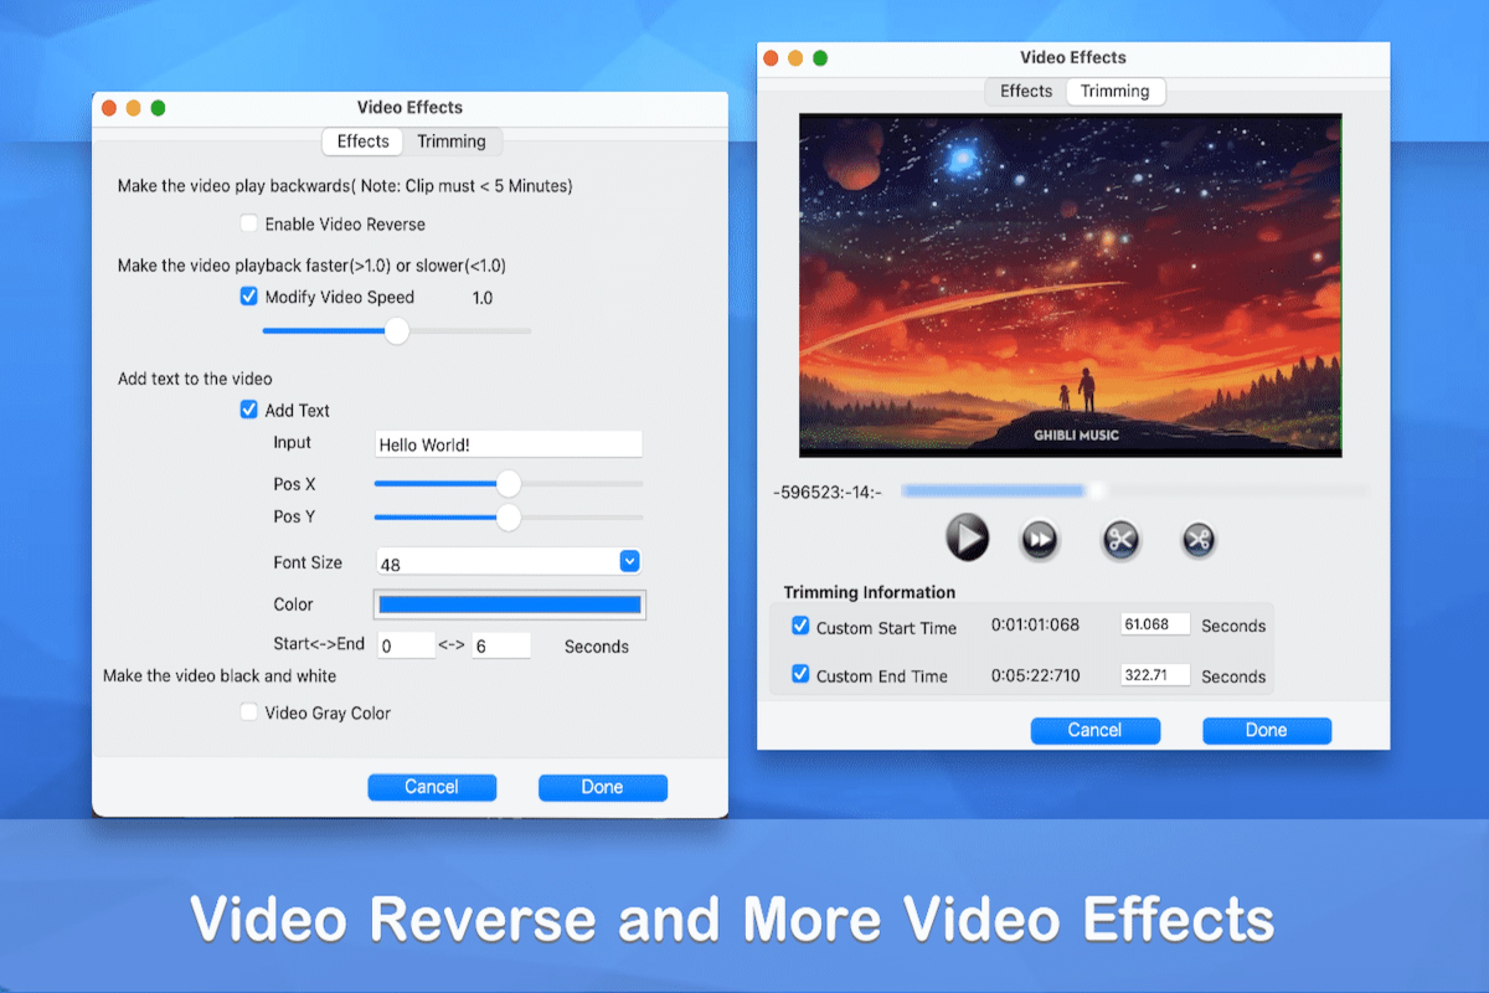Viewport: 1489px width, 993px height.
Task: Open the Font Size dropdown arrow
Action: tap(629, 561)
